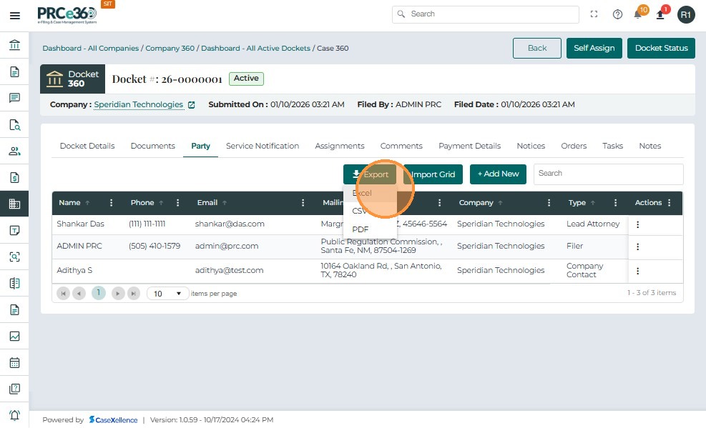The height and width of the screenshot is (428, 706).
Task: Open actions menu for Shankar Das row
Action: (637, 224)
